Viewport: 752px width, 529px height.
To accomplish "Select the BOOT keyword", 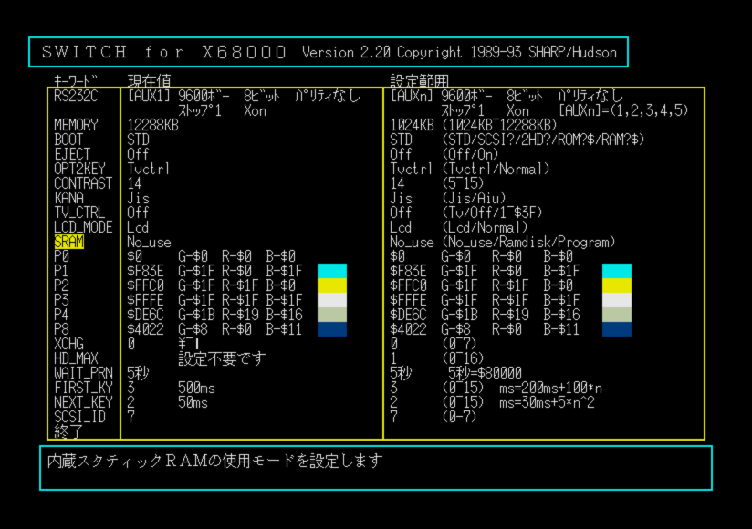I will coord(68,140).
